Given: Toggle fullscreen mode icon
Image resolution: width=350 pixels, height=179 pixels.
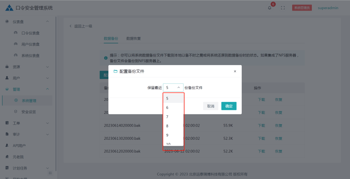Looking at the screenshot, I should (x=283, y=8).
